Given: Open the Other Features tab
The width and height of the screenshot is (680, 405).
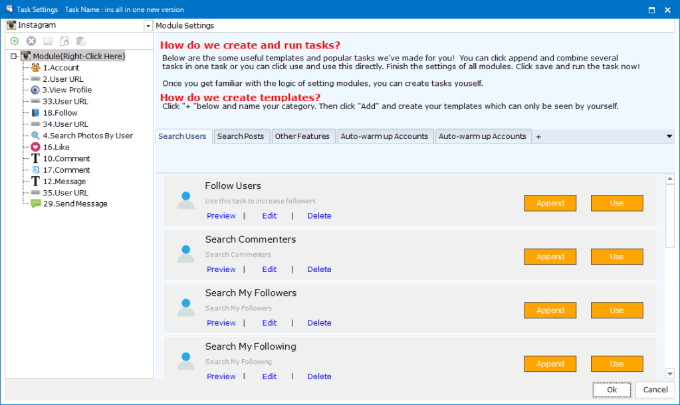Looking at the screenshot, I should click(302, 136).
